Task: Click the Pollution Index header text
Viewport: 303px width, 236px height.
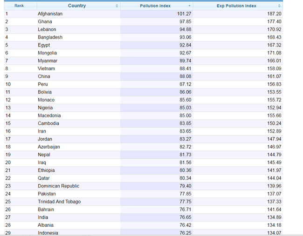Action: pos(155,6)
